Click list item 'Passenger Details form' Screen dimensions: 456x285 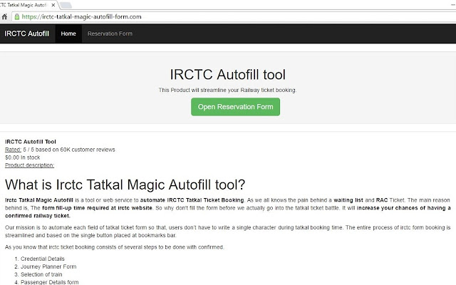50,282
